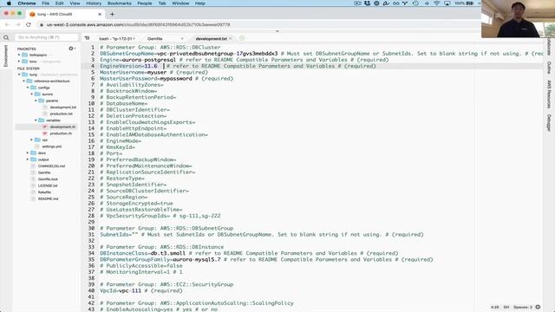Click the Wi-Fi status icon
Viewport: 555px width, 312px height.
tap(437, 3)
